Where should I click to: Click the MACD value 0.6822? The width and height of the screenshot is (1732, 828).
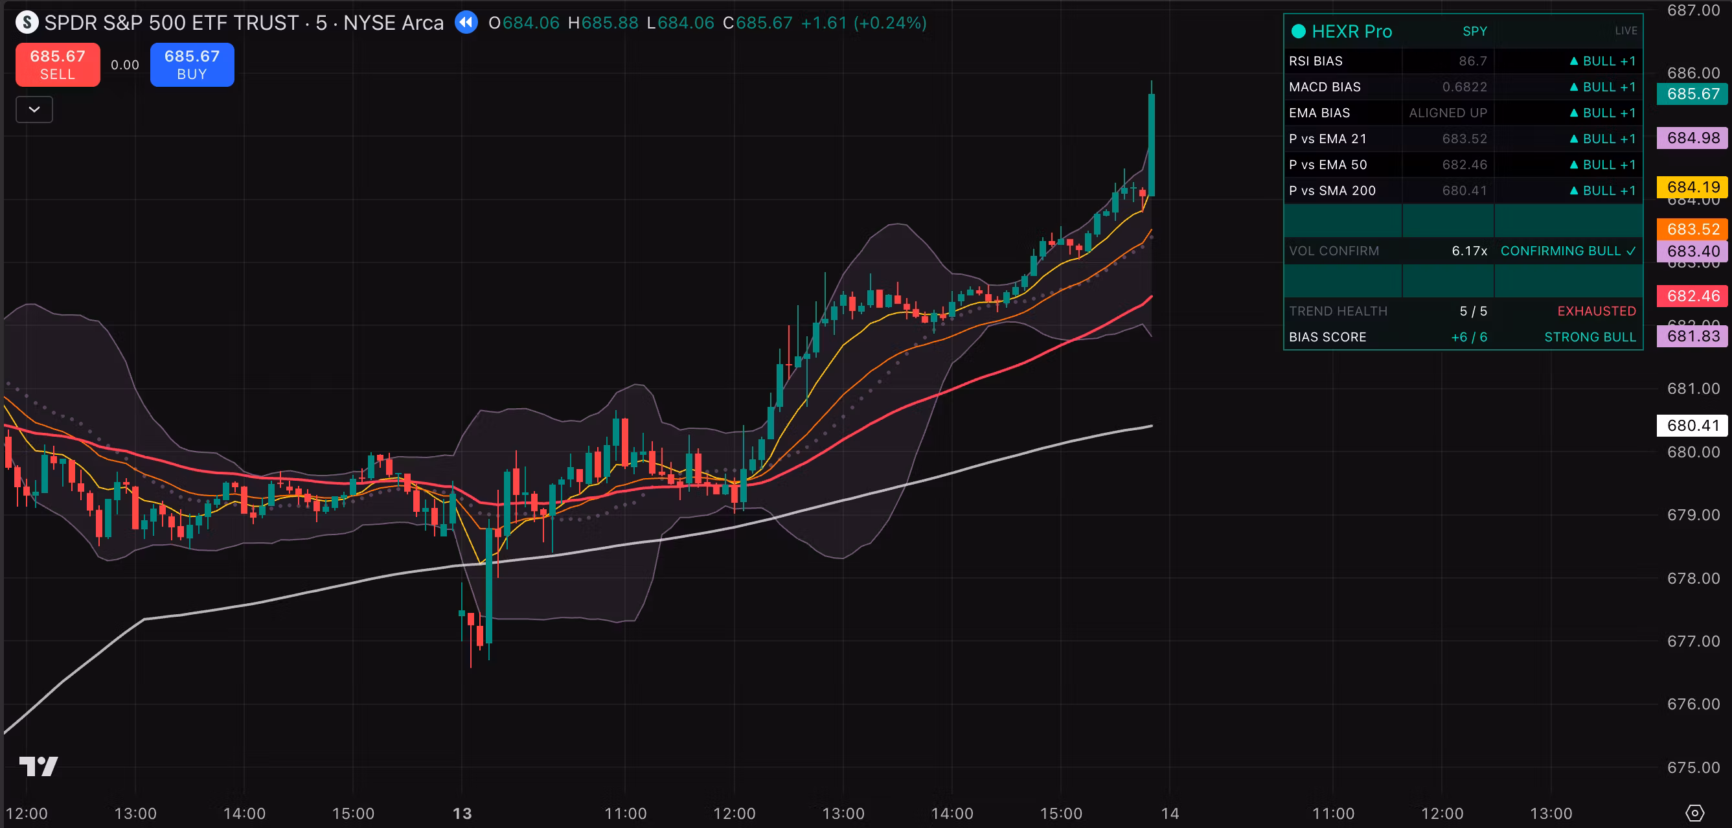pyautogui.click(x=1464, y=87)
